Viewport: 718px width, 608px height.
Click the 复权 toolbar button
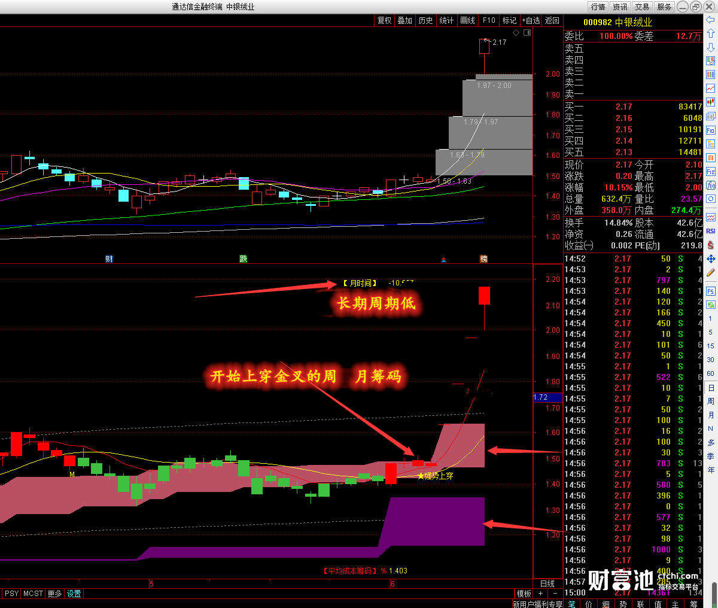point(385,20)
